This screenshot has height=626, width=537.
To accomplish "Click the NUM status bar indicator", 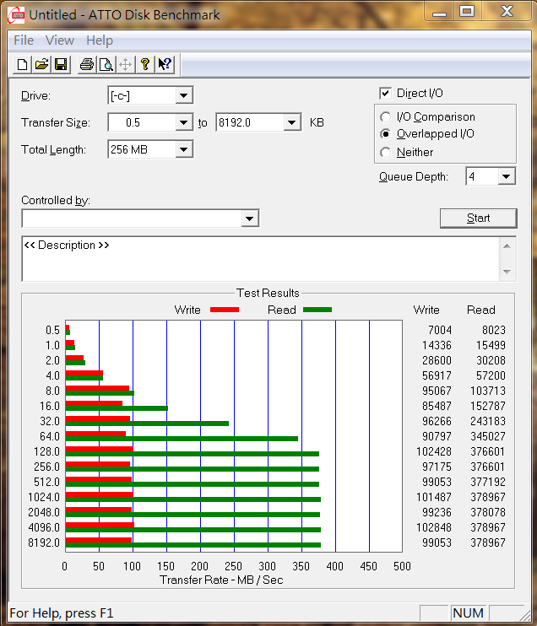I will pos(468,613).
